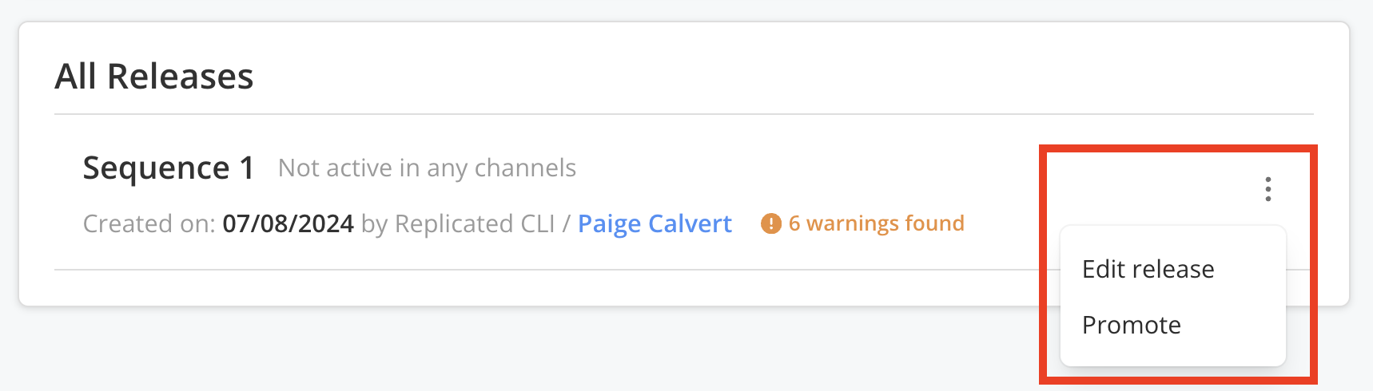The image size is (1373, 391).
Task: Click the slash before Paige Calvert
Action: (x=566, y=223)
